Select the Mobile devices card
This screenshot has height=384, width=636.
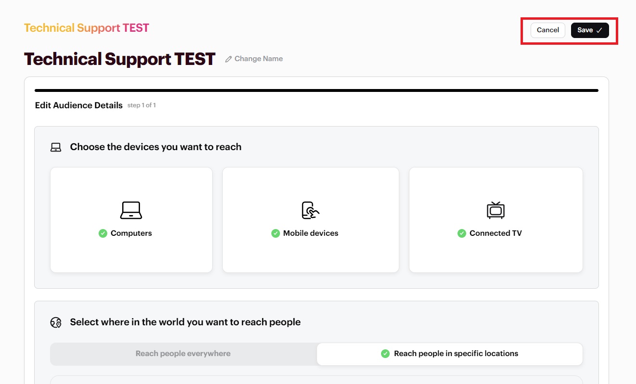pos(310,220)
